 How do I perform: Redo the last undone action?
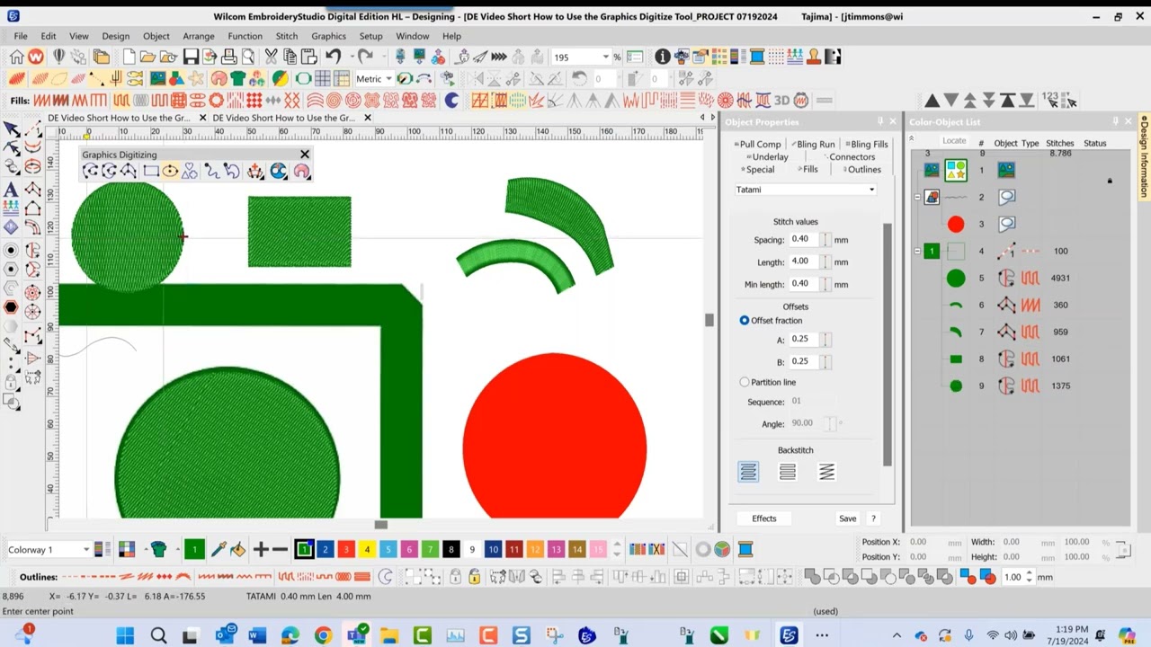click(364, 58)
